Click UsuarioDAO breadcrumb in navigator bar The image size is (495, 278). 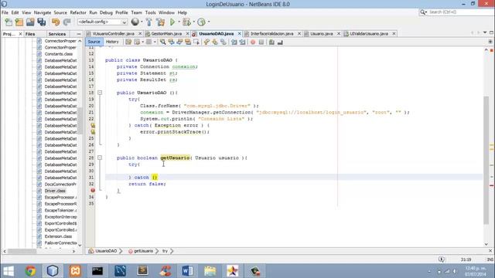click(106, 251)
